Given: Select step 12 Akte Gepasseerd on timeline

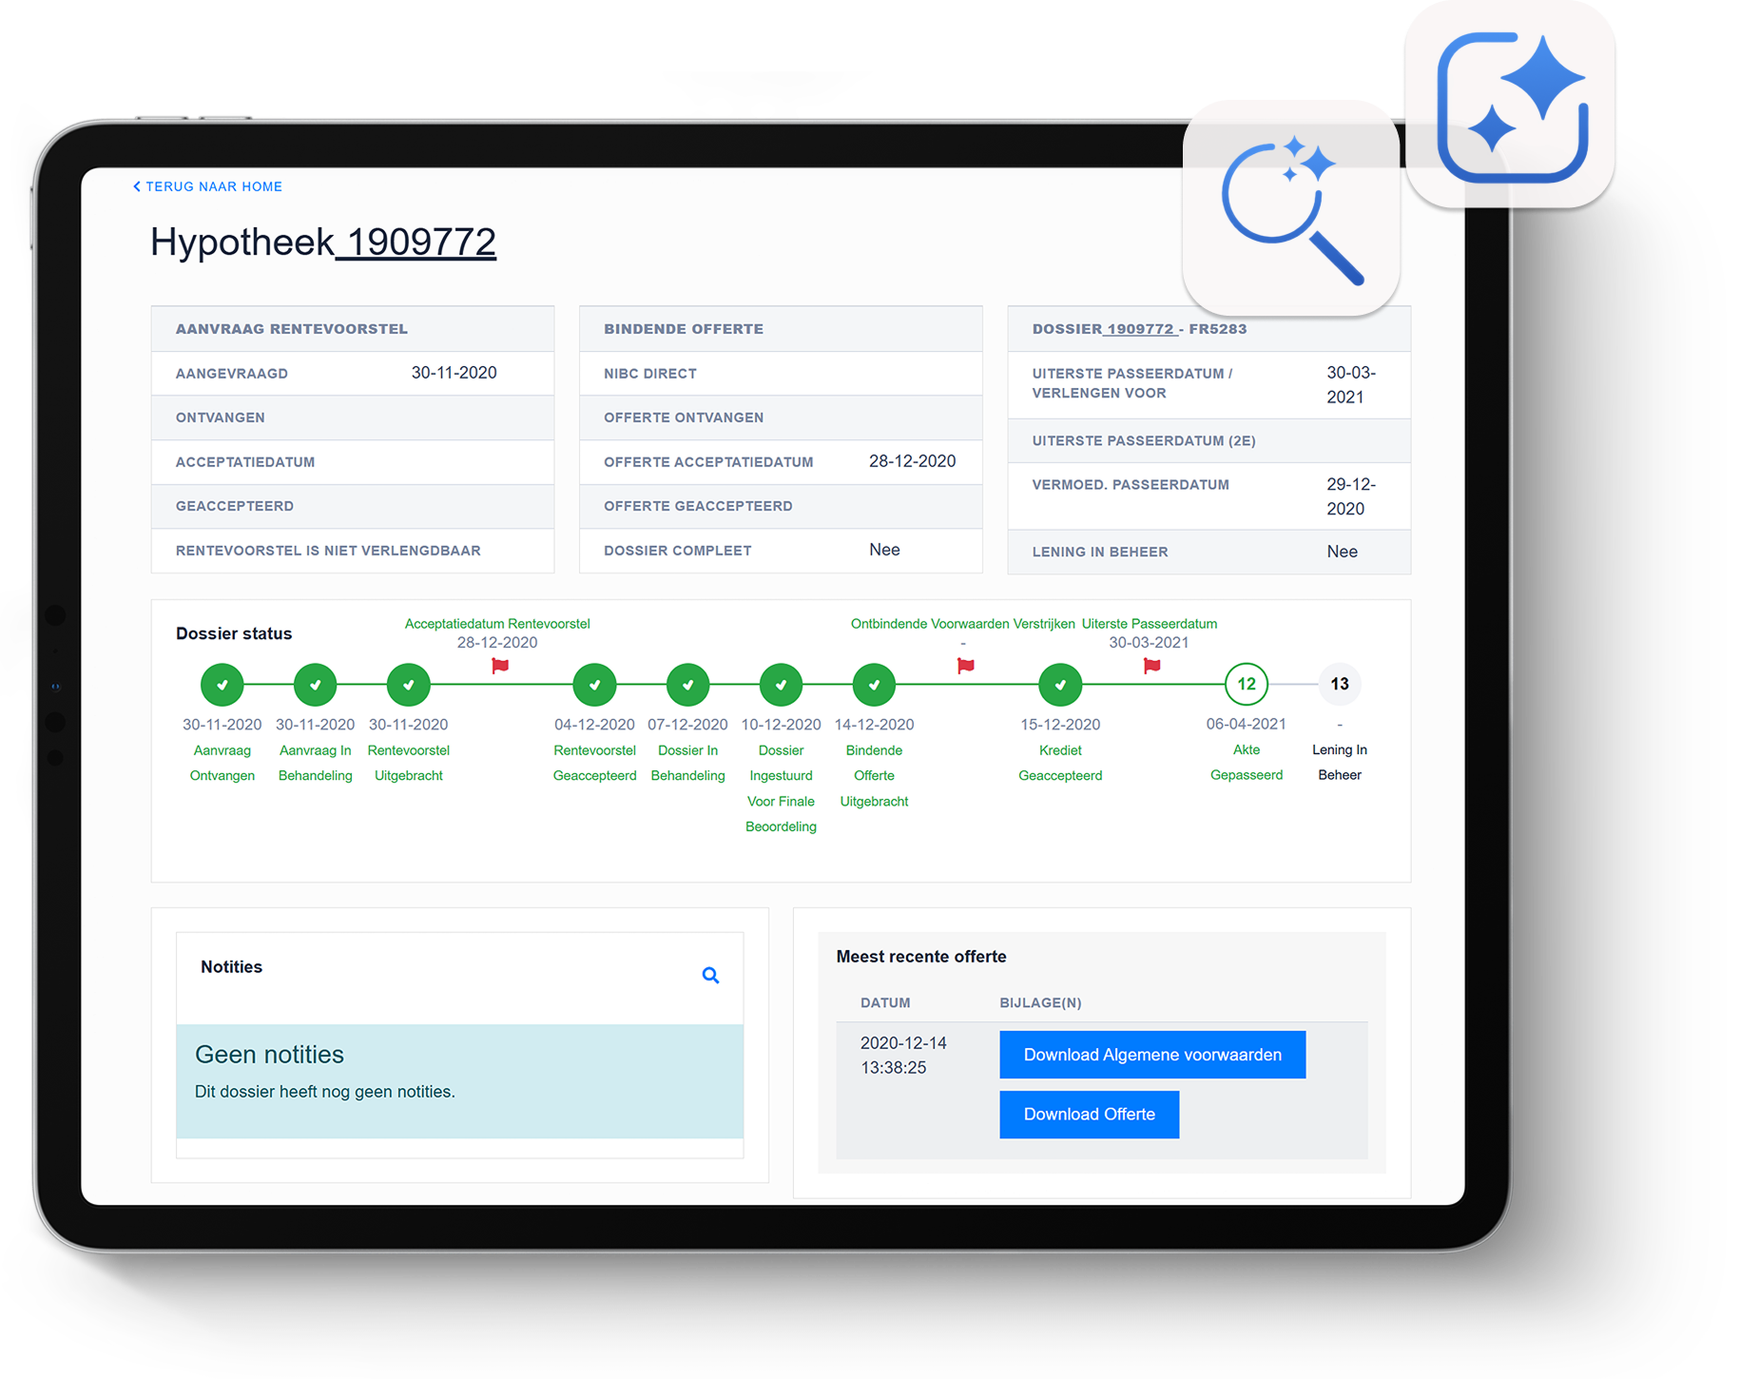Looking at the screenshot, I should point(1246,684).
